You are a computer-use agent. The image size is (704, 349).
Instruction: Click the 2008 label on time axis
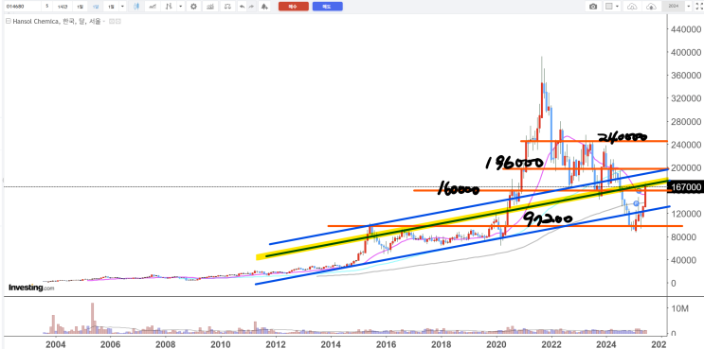click(x=165, y=343)
